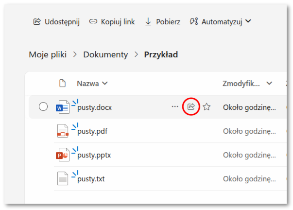
Task: Add pusty.docx to favorites with star icon
Action: point(207,107)
